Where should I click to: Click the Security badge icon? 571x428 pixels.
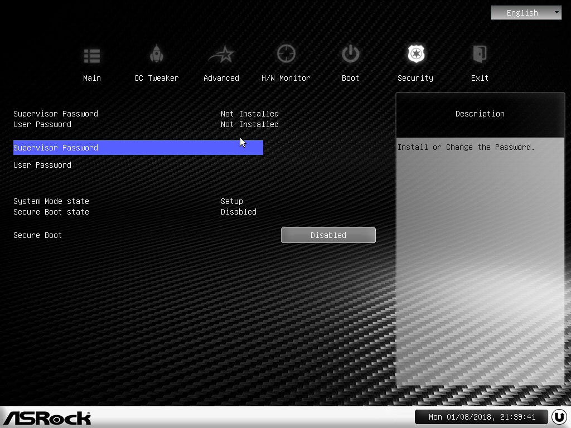click(x=416, y=54)
